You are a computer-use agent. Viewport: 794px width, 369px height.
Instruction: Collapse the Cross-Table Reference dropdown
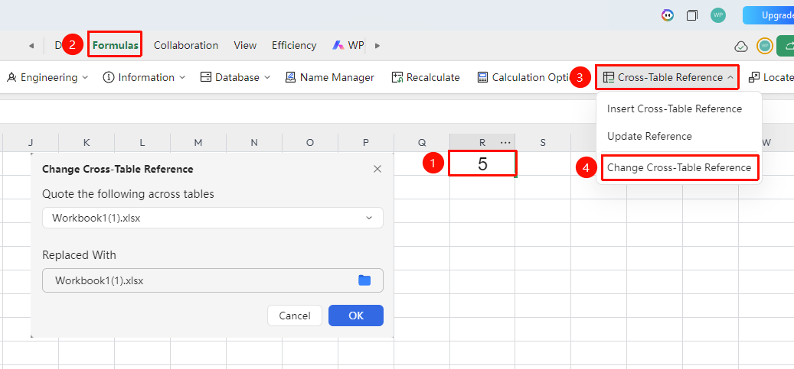coord(668,77)
